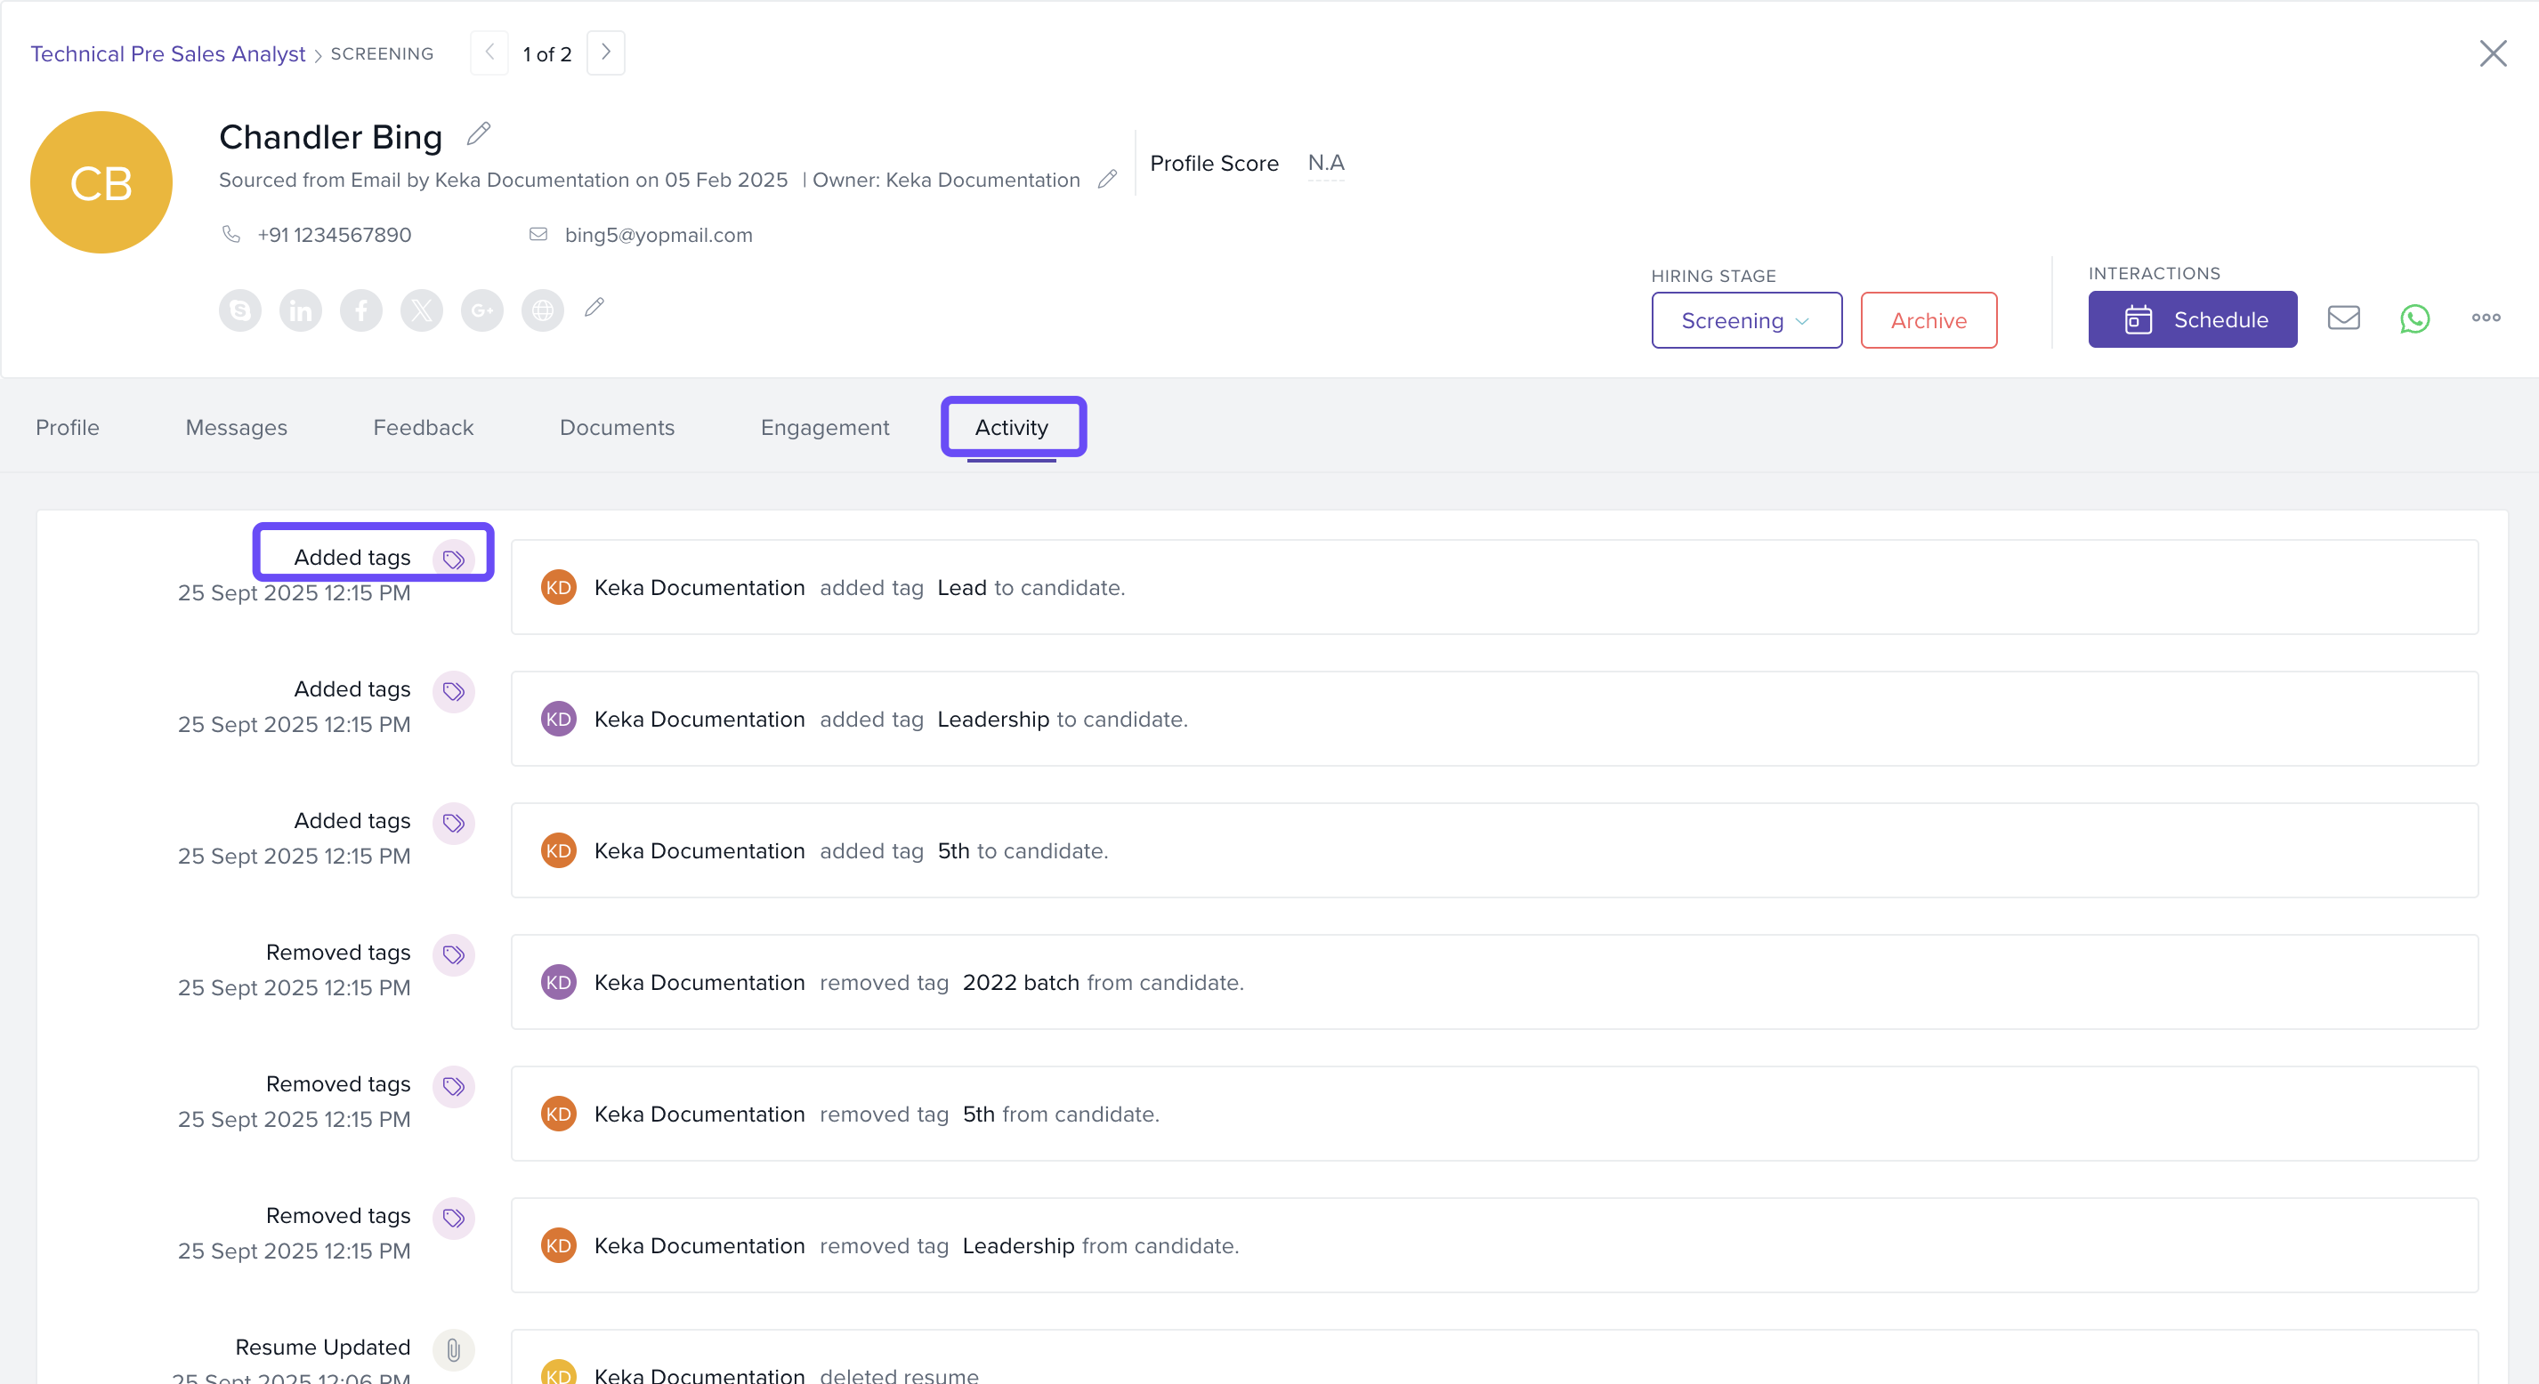Image resolution: width=2539 pixels, height=1384 pixels.
Task: Edit owner pencil icon beside Keka Documentation
Action: tap(1107, 178)
